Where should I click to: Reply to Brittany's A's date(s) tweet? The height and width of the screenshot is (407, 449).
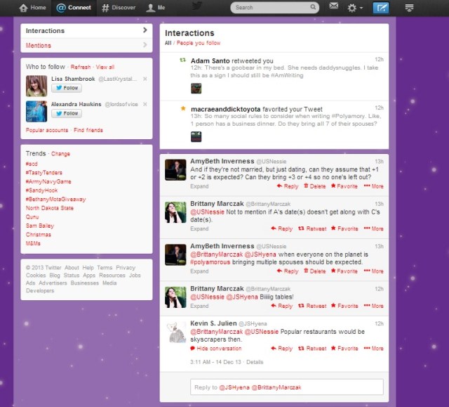(x=282, y=228)
